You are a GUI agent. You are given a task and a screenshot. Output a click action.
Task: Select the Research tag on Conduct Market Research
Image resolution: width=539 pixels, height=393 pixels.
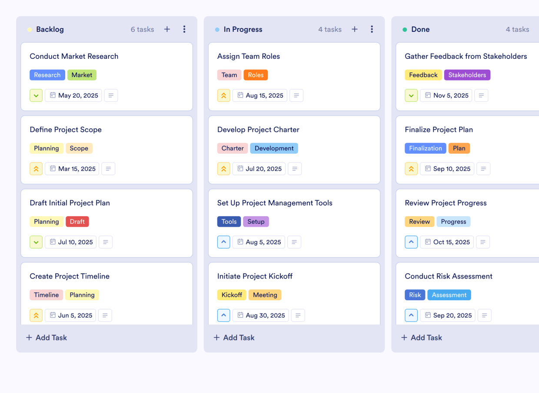click(x=47, y=75)
